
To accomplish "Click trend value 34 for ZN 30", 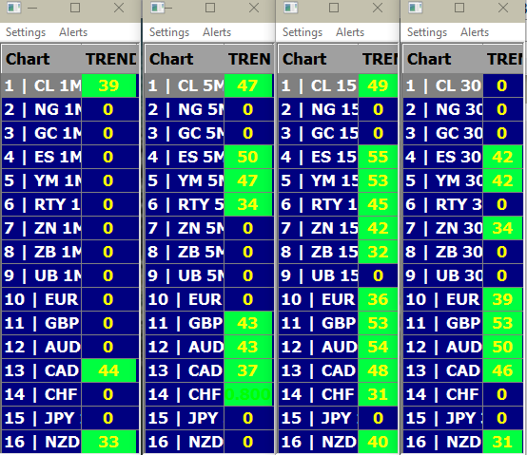I will coord(503,228).
